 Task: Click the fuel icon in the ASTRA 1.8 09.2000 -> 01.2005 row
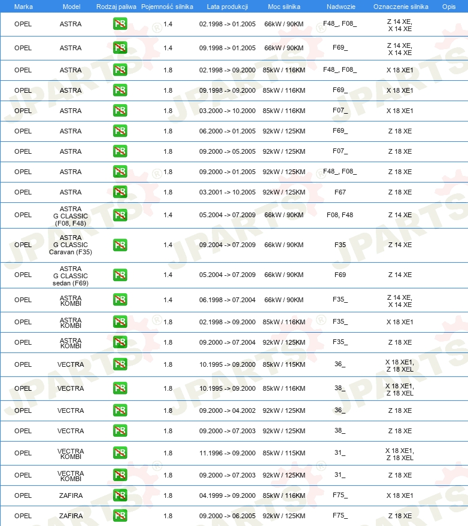(x=120, y=171)
